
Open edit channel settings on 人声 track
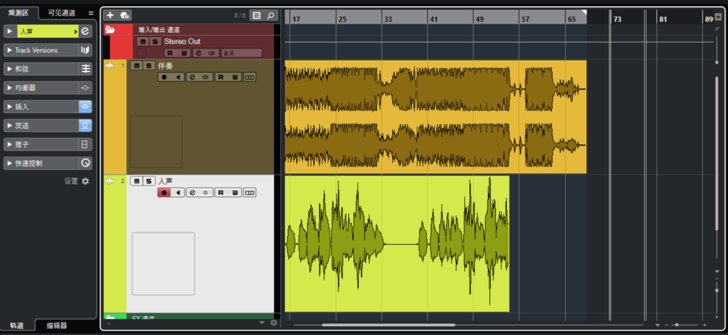point(191,193)
